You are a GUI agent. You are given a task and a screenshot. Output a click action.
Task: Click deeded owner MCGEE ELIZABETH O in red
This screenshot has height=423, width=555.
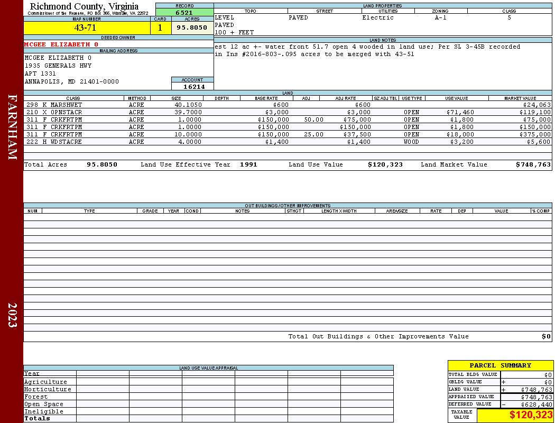pyautogui.click(x=61, y=44)
